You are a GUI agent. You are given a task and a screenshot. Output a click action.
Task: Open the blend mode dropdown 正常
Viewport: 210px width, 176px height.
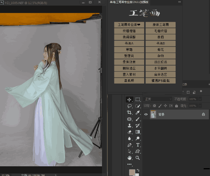[x=158, y=99]
